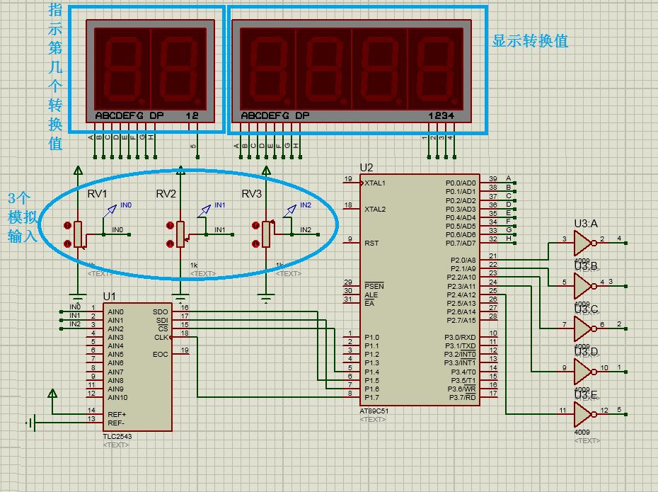Viewport: 658px width, 492px height.
Task: Select the power terminal arrow above RV3
Action: coord(266,171)
